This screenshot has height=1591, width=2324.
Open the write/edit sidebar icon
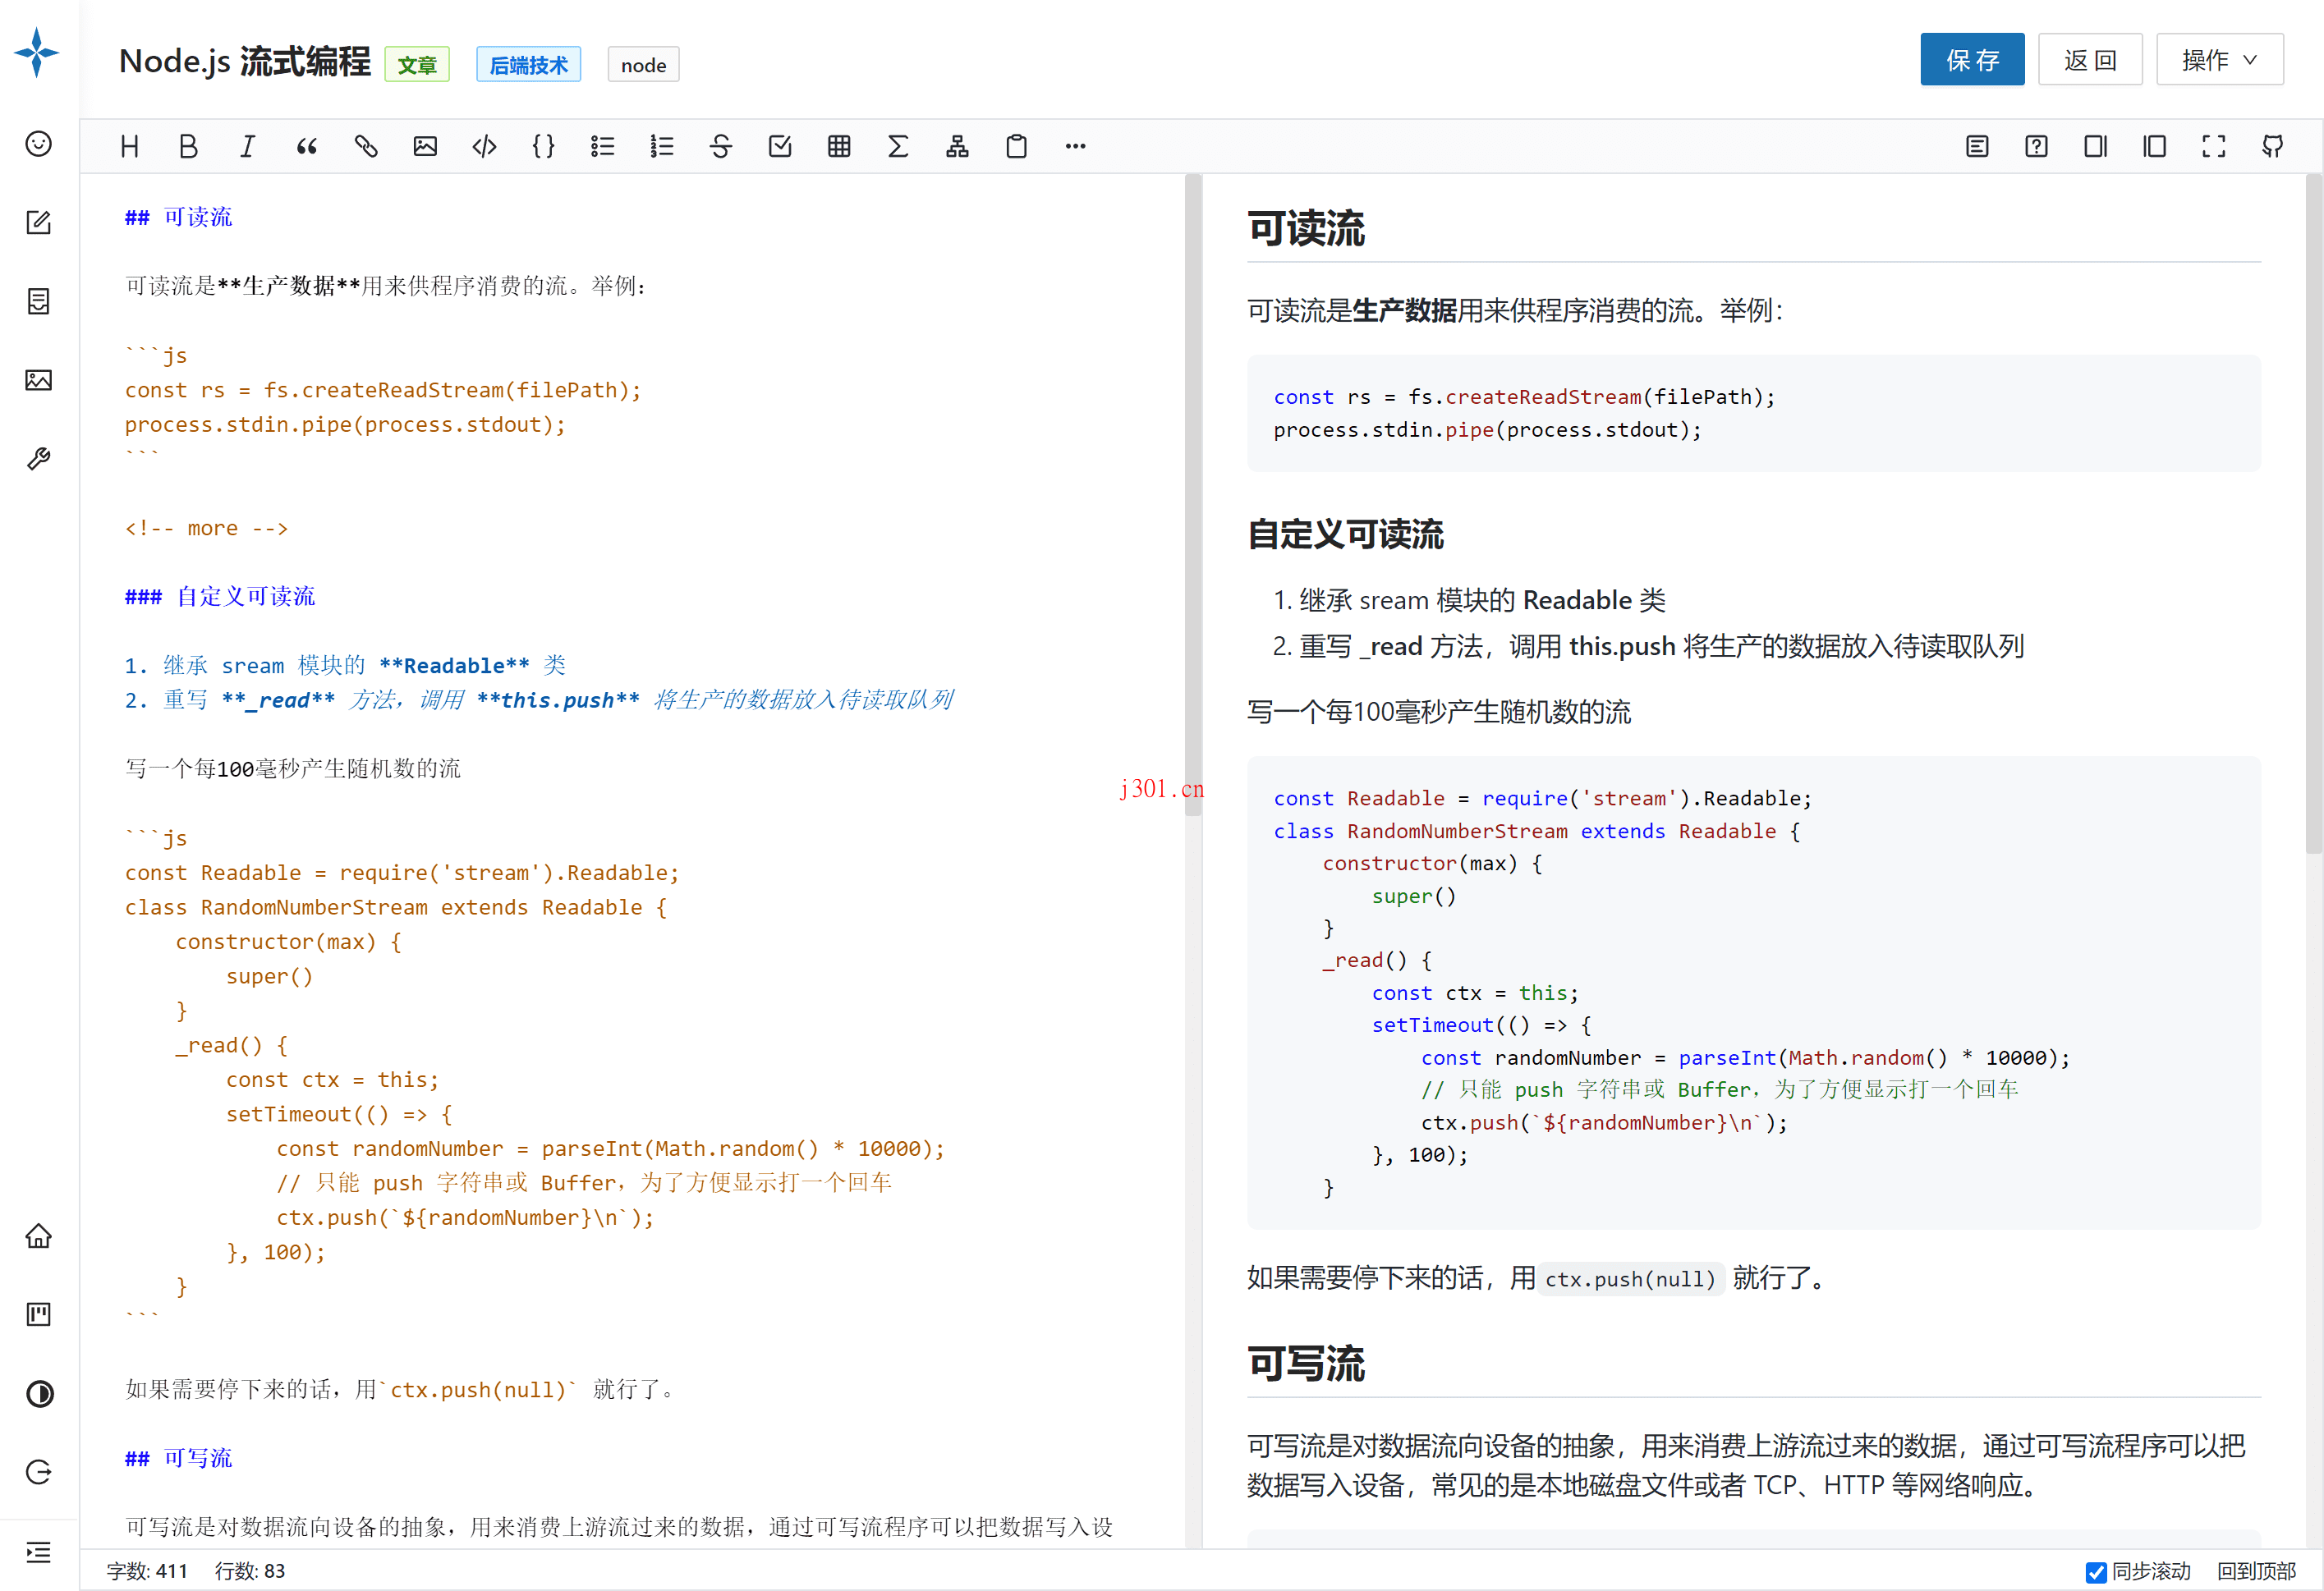38,222
